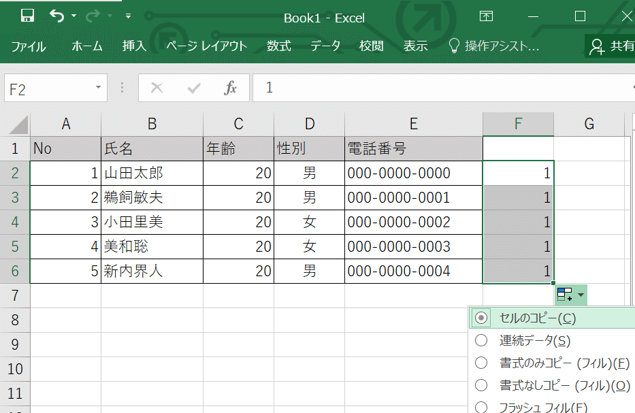Click the Insert Function fx icon
The width and height of the screenshot is (635, 413).
coord(230,88)
